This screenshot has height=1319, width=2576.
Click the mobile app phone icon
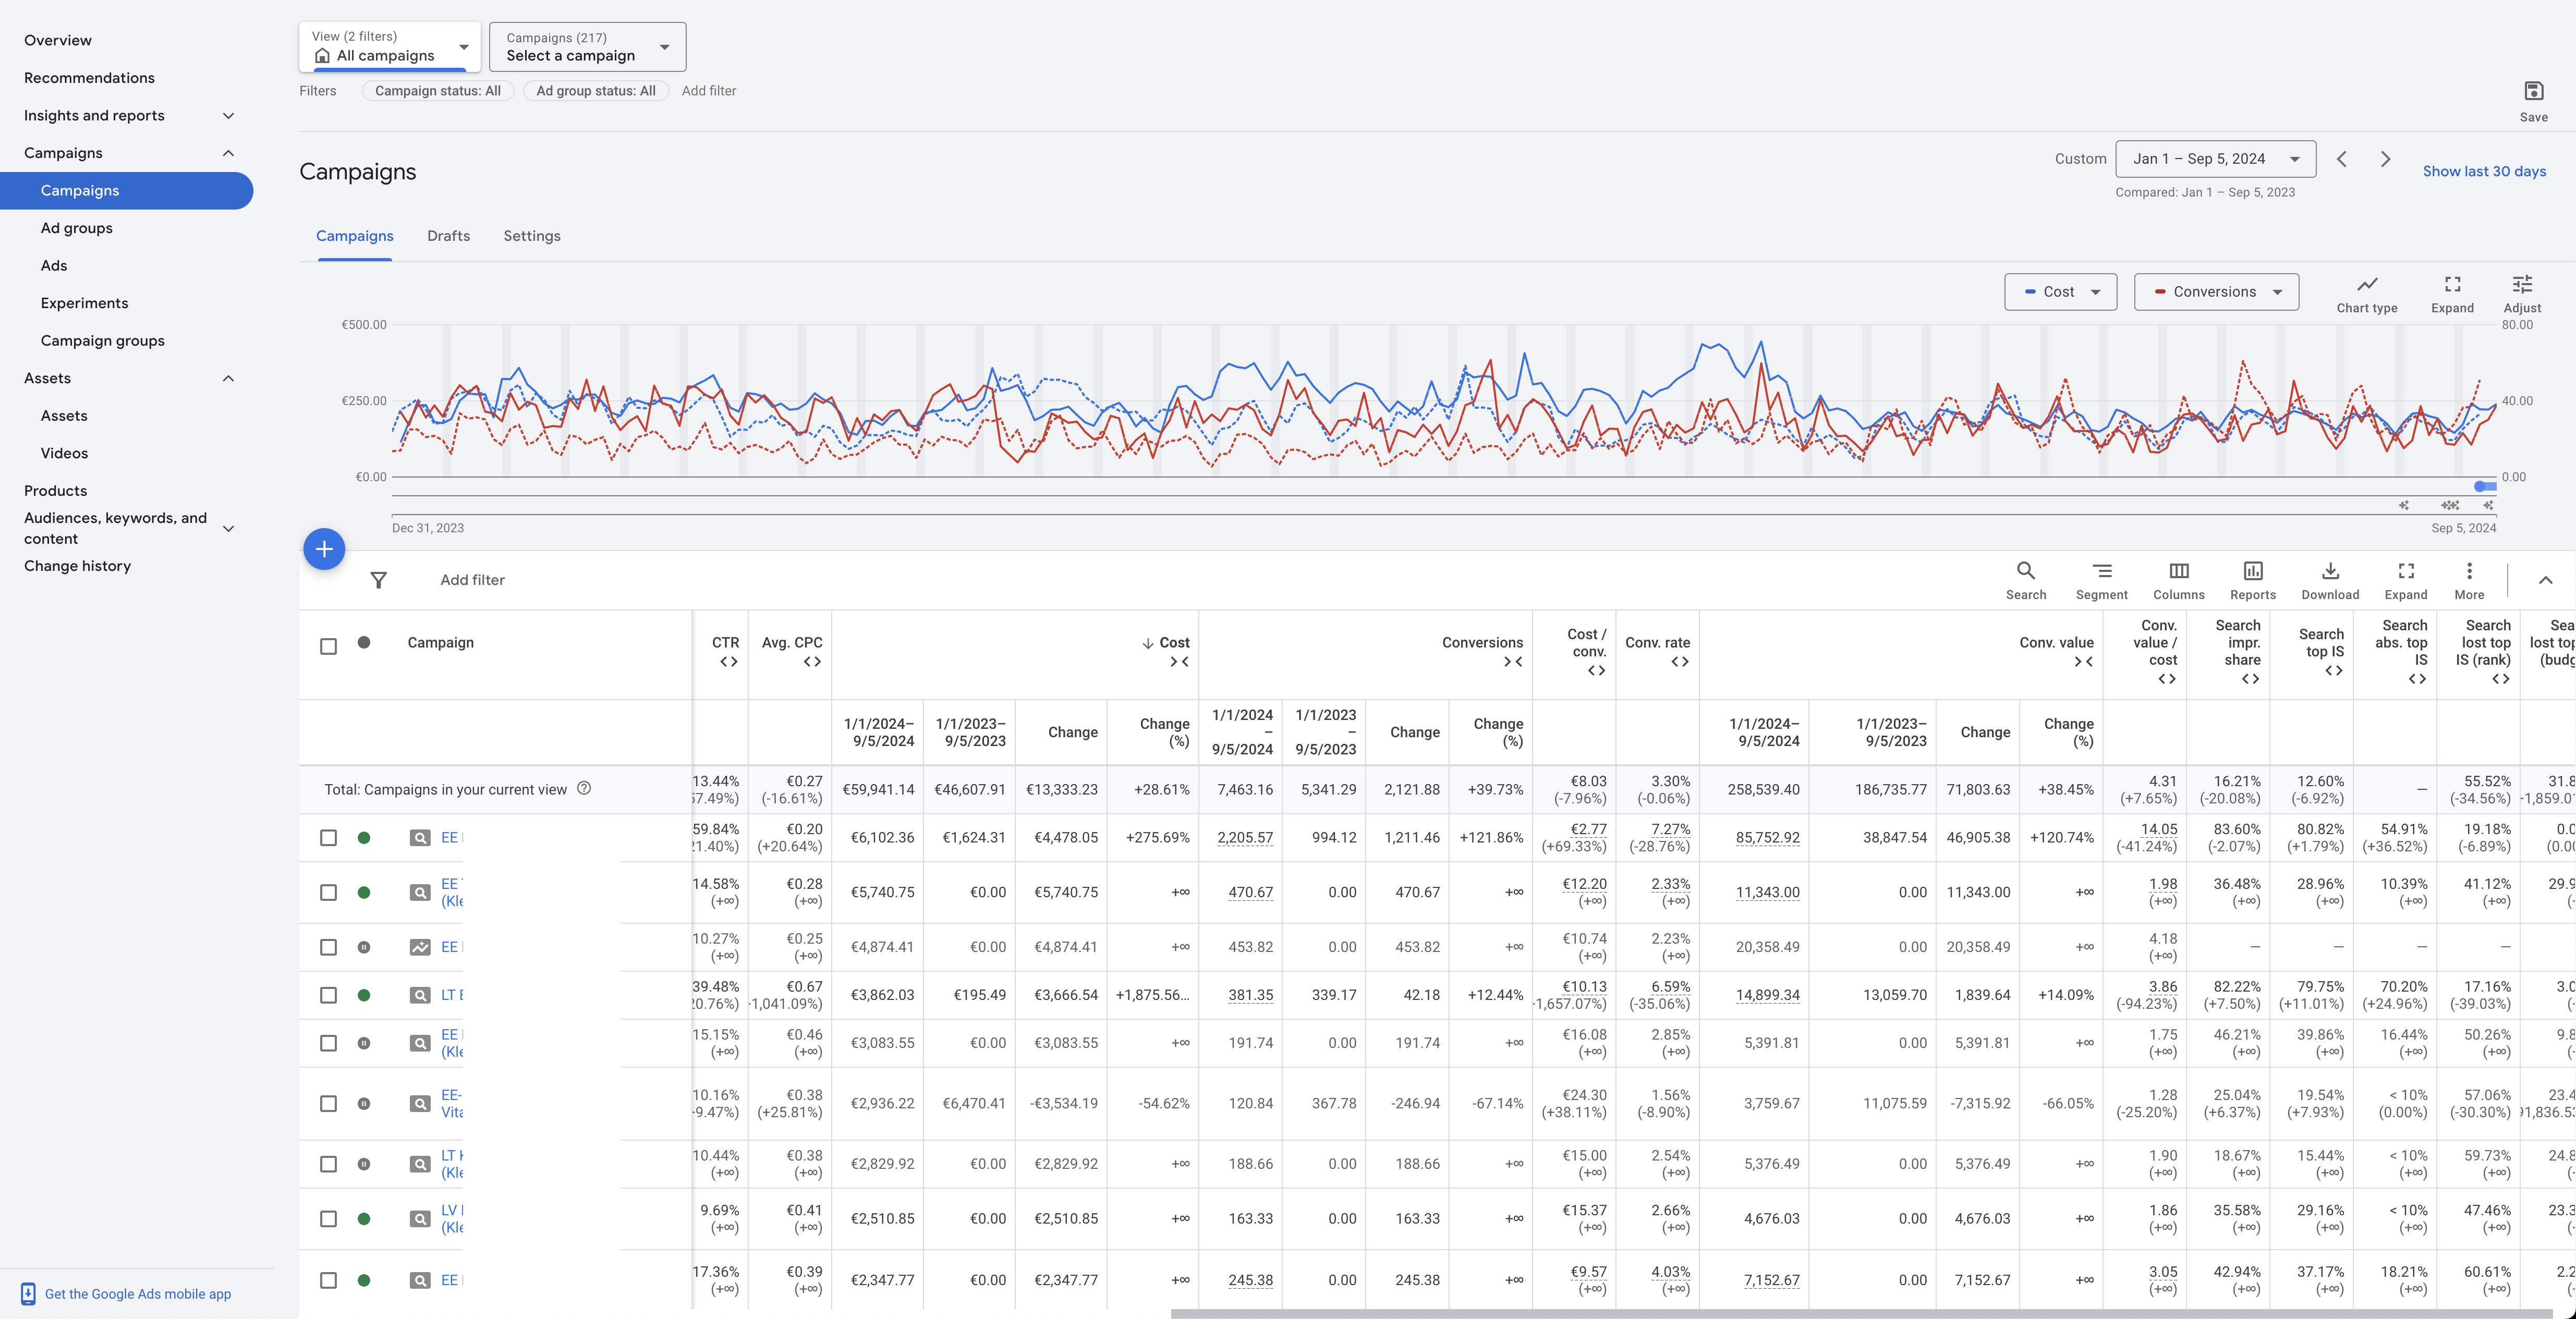(x=28, y=1293)
